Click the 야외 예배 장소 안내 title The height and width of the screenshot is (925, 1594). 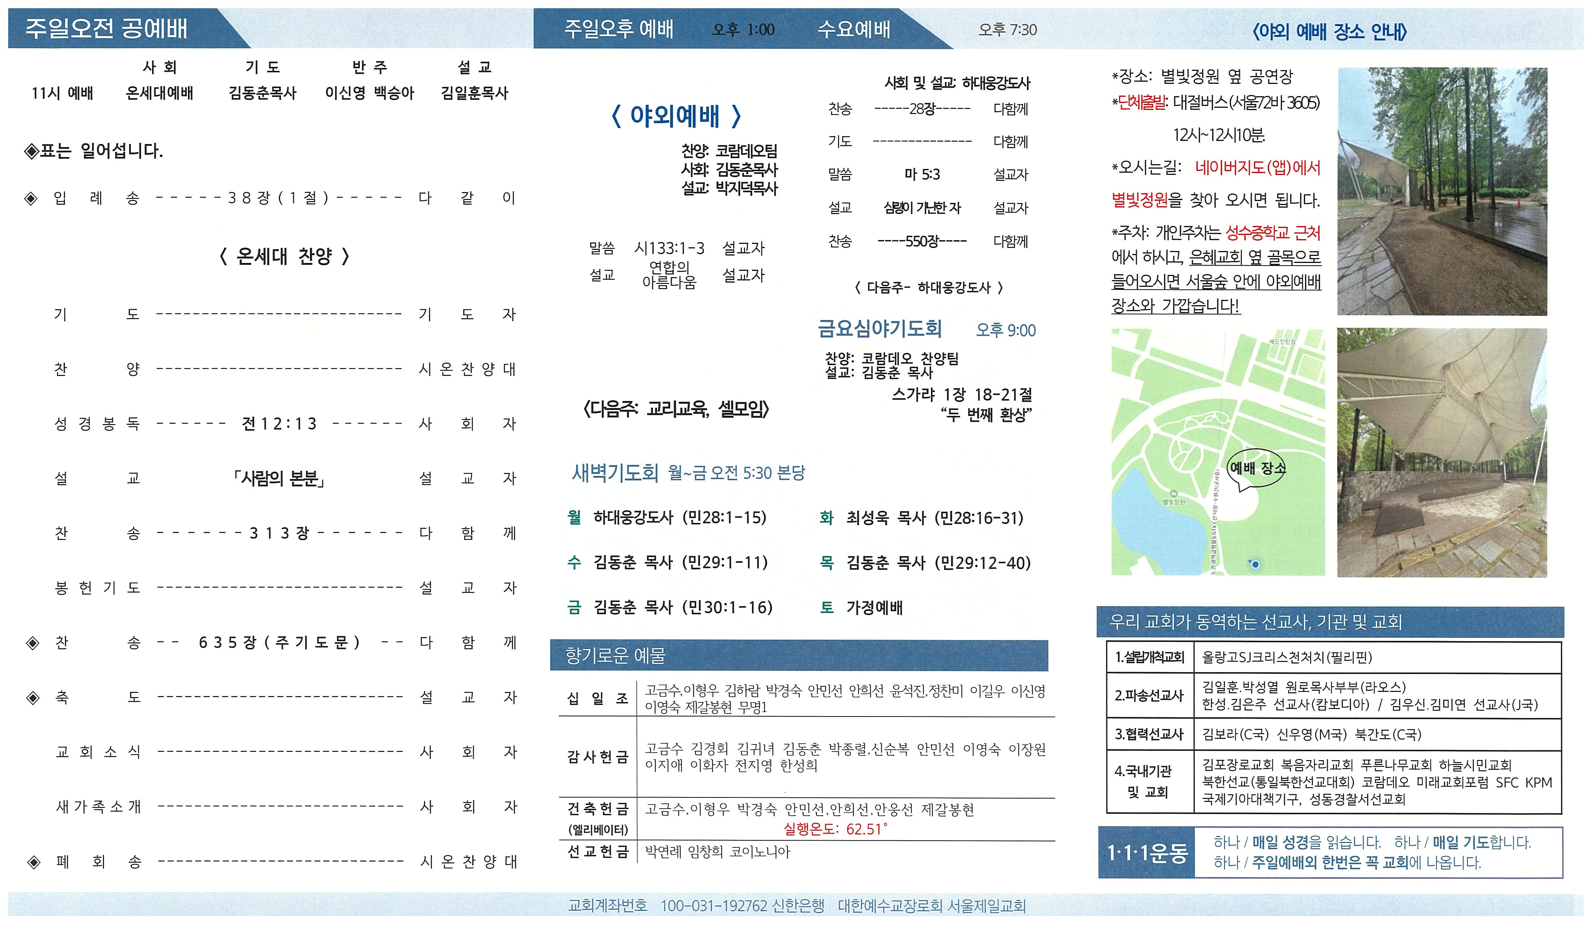[x=1330, y=32]
